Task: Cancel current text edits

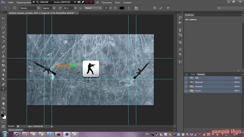Action: coord(154,8)
